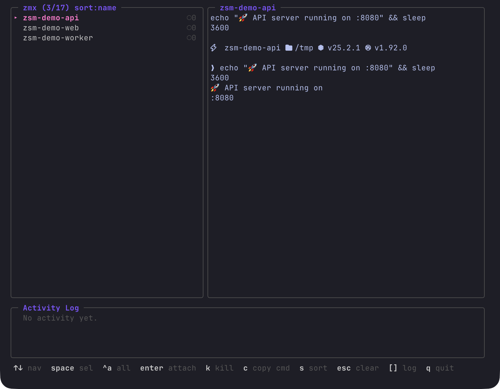This screenshot has height=389, width=500.
Task: Click the status circle for zsm-demo-web
Action: click(189, 28)
